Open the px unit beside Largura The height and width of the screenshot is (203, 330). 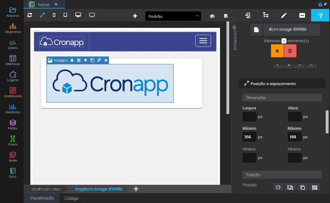[260, 117]
